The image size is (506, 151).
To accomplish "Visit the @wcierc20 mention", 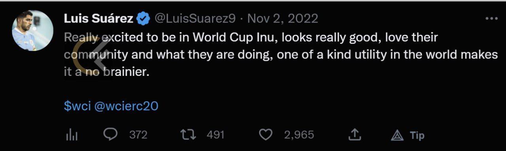I will point(126,106).
